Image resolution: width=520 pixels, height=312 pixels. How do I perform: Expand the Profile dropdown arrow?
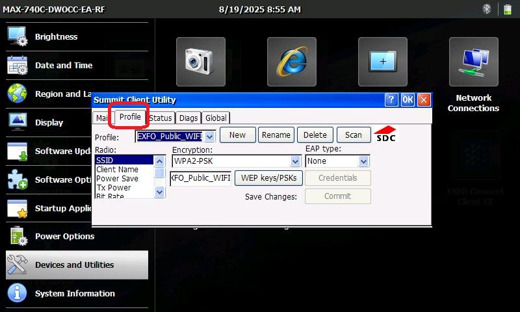click(209, 136)
